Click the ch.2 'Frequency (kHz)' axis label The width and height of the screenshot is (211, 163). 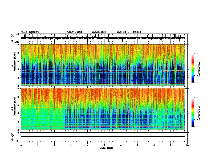click(x=15, y=106)
